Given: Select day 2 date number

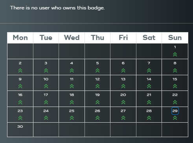Looking at the screenshot, I should (20, 63).
